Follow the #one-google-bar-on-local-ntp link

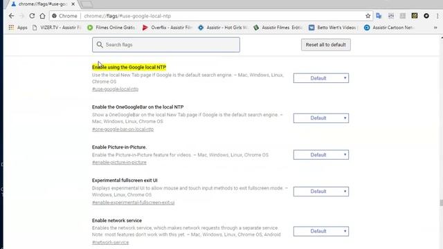tap(123, 129)
